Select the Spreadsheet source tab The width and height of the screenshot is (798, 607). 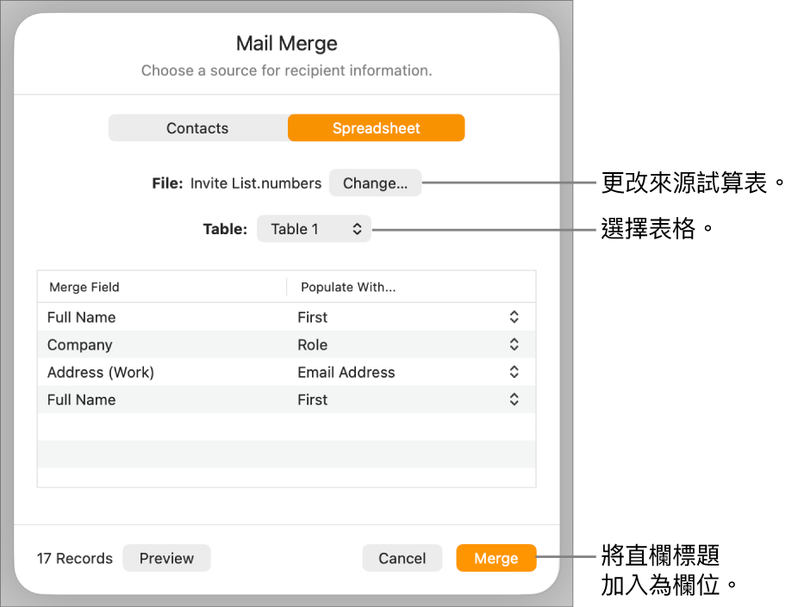coord(377,128)
